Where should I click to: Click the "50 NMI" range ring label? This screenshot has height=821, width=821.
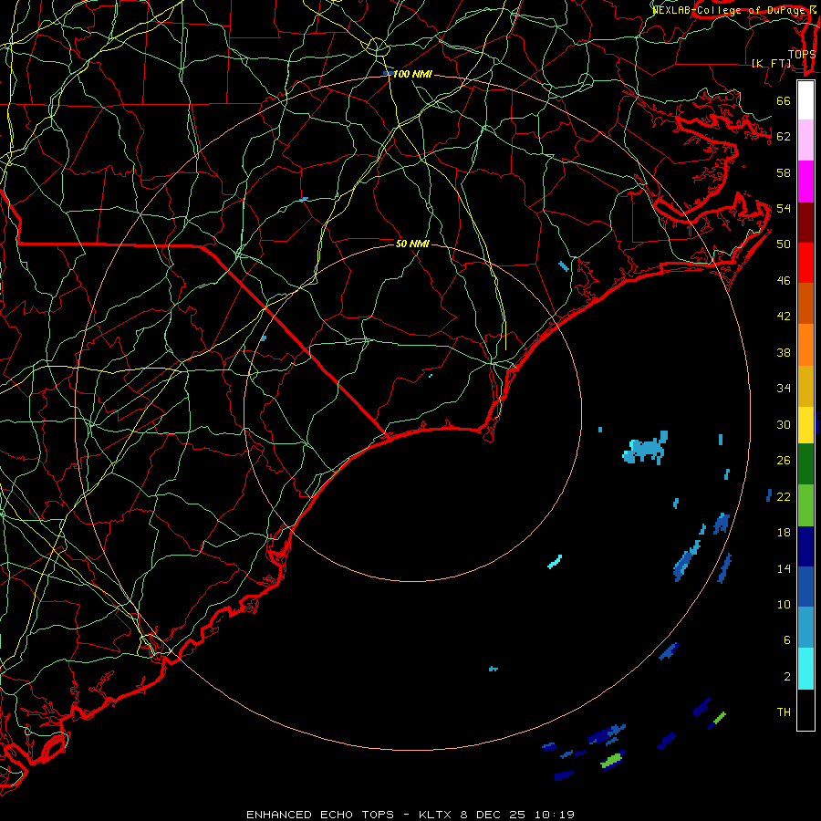[412, 244]
